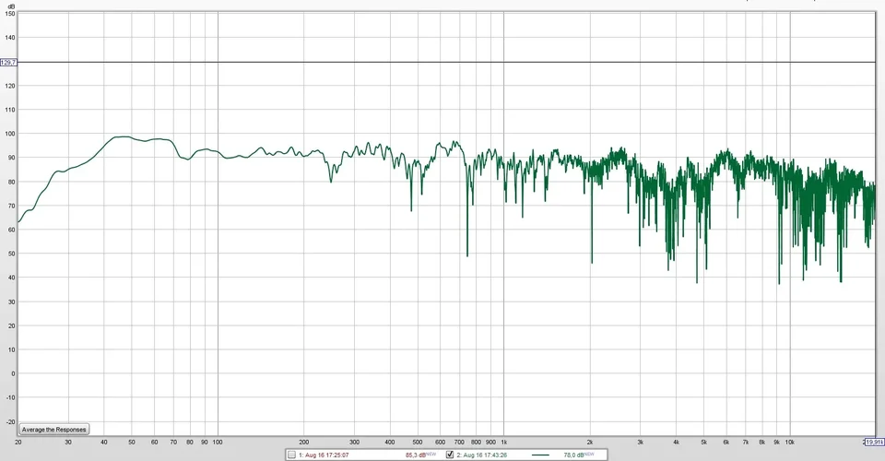Uncheck the 2: Aug 16 17:43:26 trace checkbox

[x=450, y=455]
